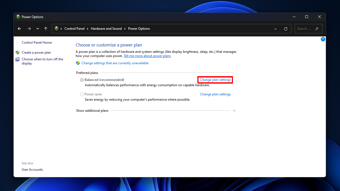Navigate to Hardware and Sound breadcrumb
The image size is (340, 191).
(x=106, y=29)
